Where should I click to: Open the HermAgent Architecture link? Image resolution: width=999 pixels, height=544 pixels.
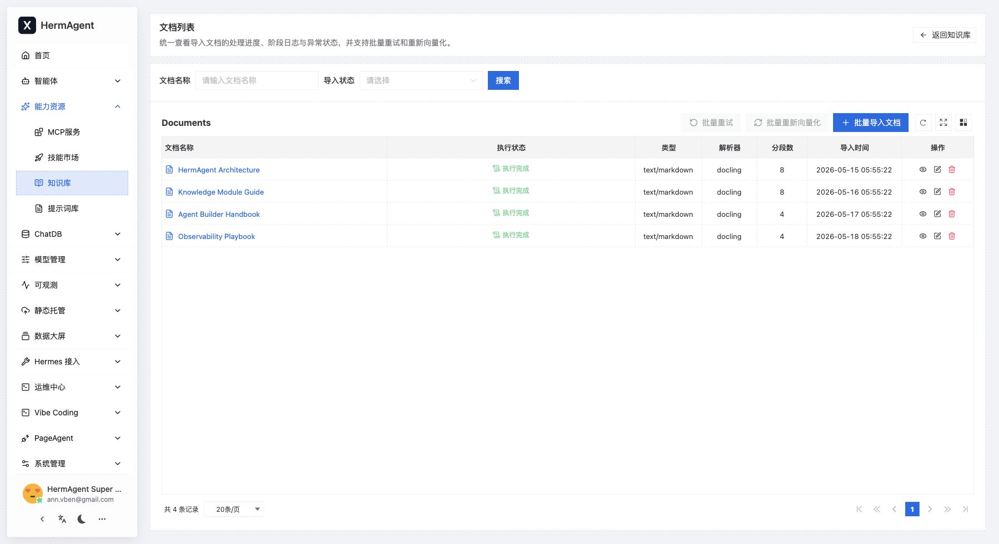[x=219, y=170]
